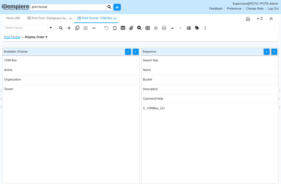Move item left with Available Choices left arrow

pyautogui.click(x=128, y=52)
